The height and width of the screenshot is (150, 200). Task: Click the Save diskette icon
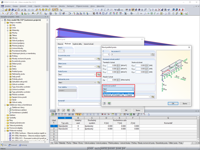pyautogui.click(x=16, y=10)
